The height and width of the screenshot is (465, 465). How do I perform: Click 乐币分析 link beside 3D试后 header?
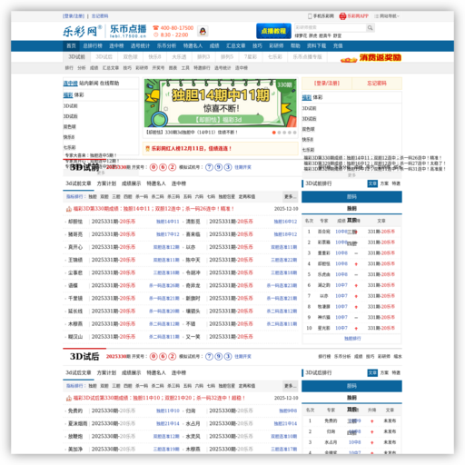(x=342, y=356)
